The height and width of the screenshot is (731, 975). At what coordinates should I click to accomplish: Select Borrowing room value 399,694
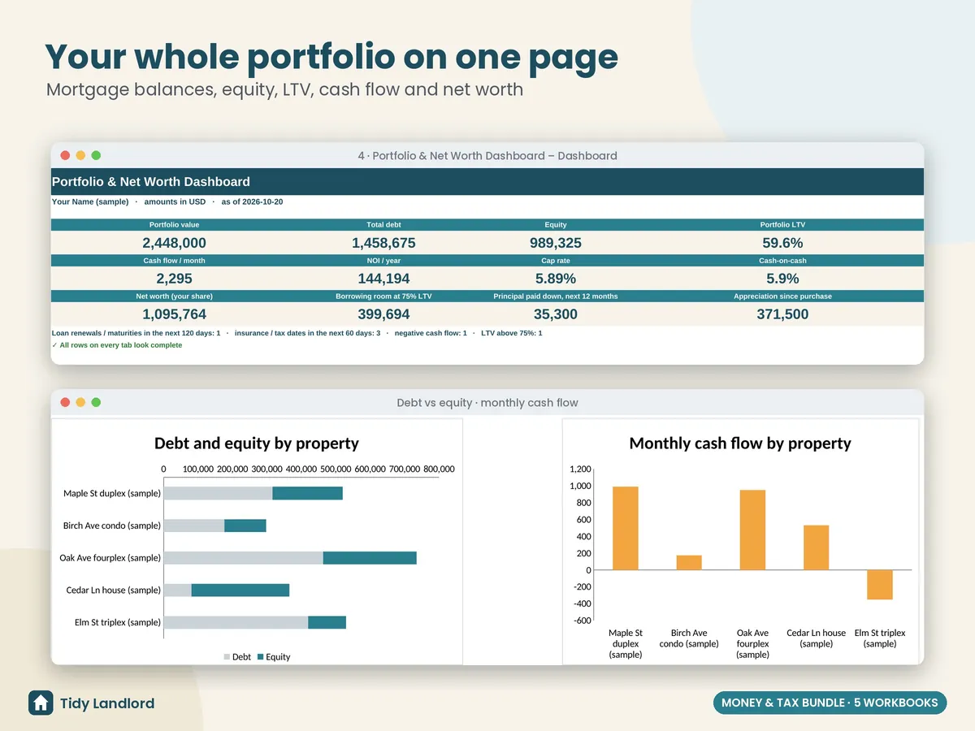[383, 314]
